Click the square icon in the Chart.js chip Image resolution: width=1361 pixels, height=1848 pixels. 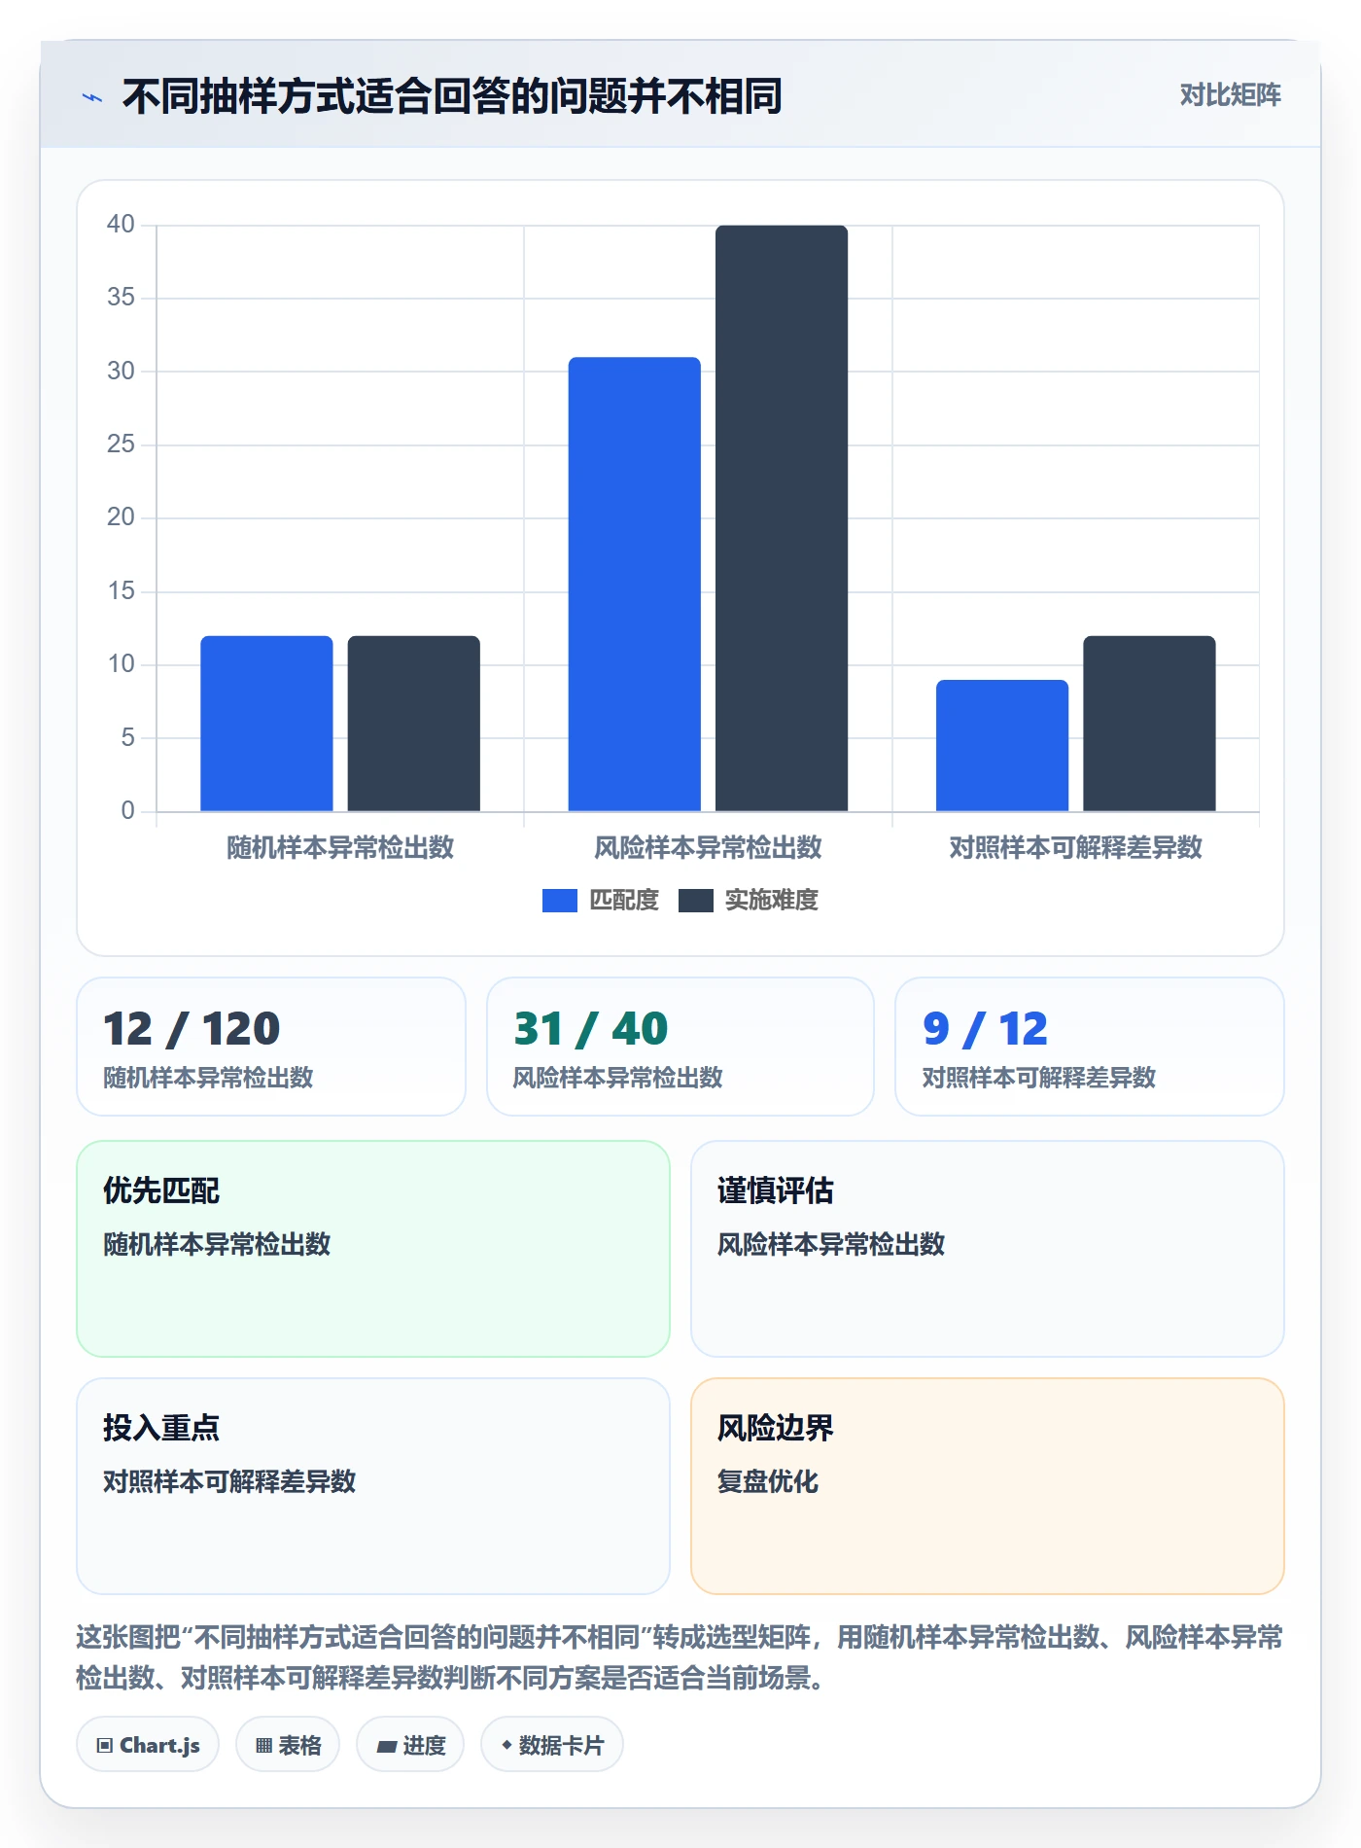[x=105, y=1746]
